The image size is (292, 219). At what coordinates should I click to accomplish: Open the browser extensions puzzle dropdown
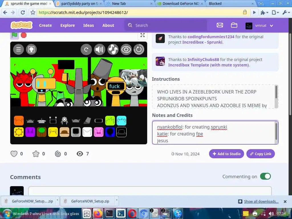click(x=264, y=13)
